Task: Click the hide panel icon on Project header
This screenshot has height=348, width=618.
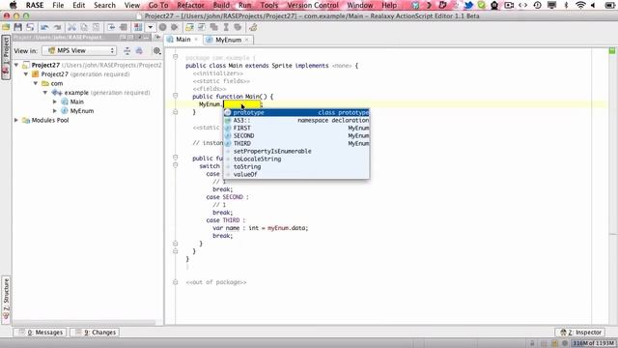Action: tap(147, 37)
